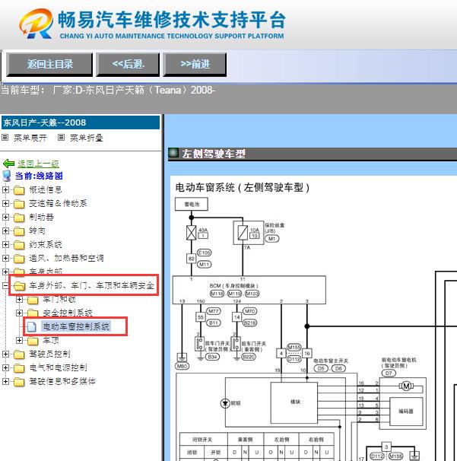
Task: Expand the 变速箱&传动系 folder
Action: (5, 203)
